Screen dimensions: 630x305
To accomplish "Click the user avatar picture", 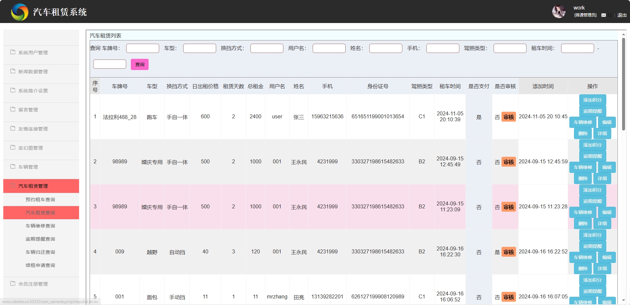I will [x=558, y=12].
